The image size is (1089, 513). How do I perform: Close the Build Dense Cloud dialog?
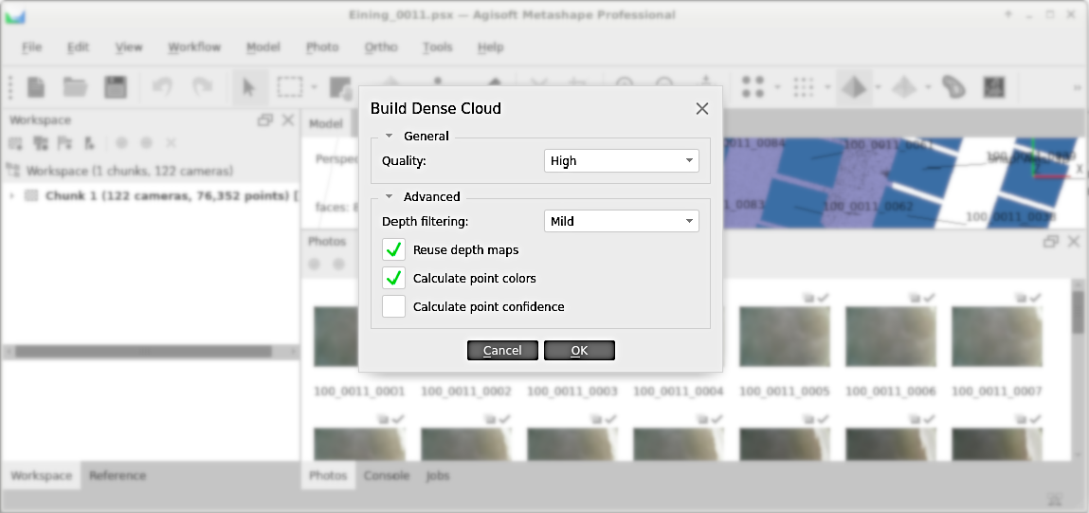pyautogui.click(x=702, y=108)
